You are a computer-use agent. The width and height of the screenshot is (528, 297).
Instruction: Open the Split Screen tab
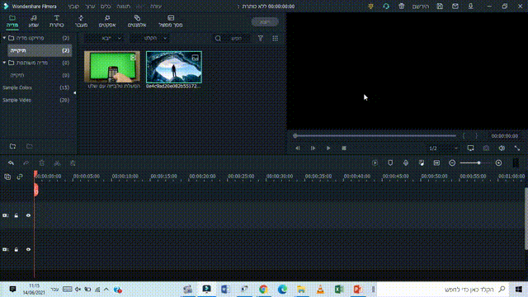point(171,21)
